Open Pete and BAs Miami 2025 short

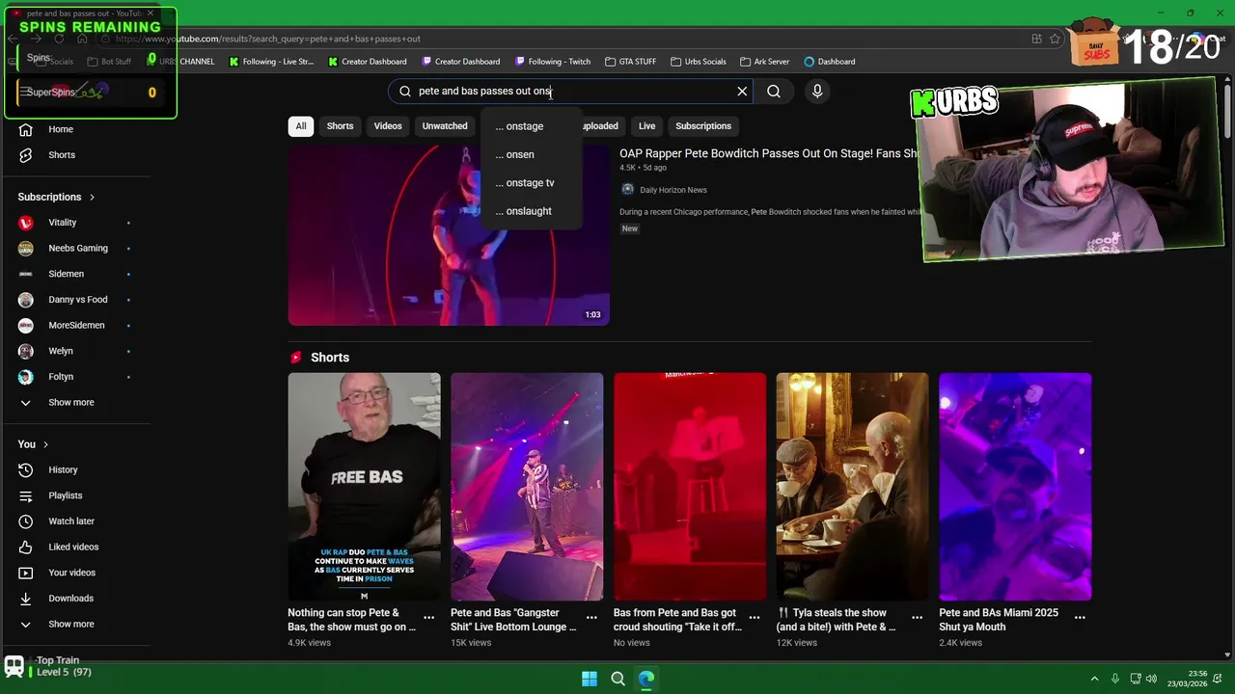click(x=1015, y=487)
